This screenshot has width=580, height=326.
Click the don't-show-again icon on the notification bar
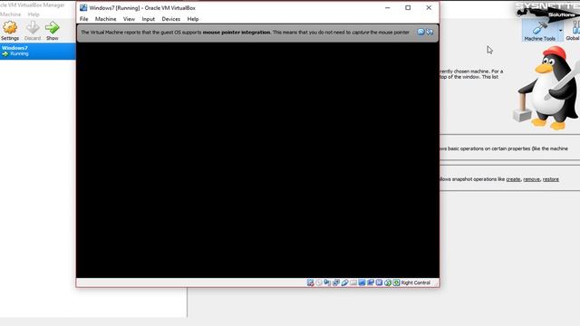click(x=430, y=32)
